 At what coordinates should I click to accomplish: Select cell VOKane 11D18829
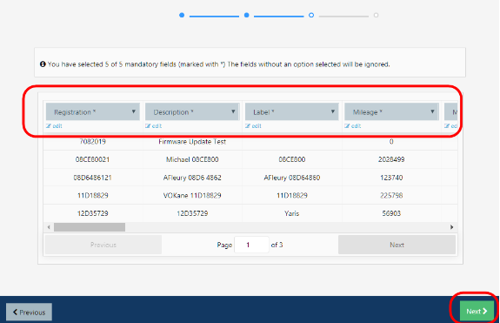tap(192, 195)
